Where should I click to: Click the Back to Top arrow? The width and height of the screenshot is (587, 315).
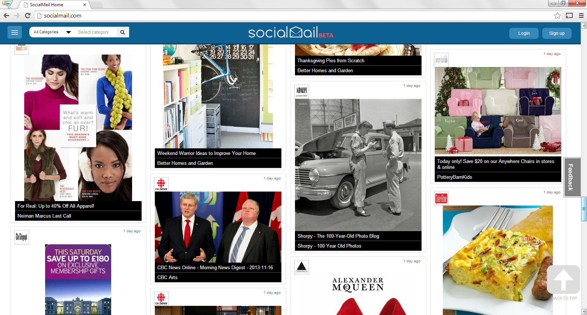pyautogui.click(x=564, y=279)
